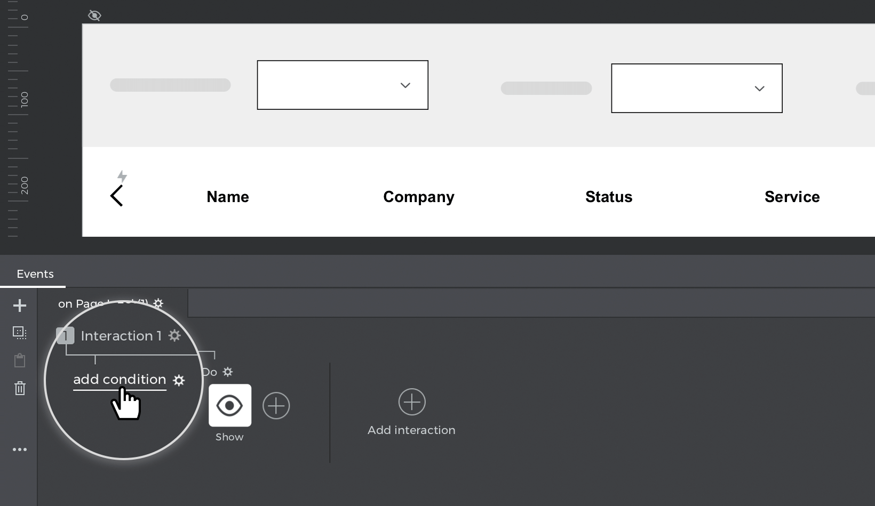The height and width of the screenshot is (506, 875).
Task: Open the second dropdown select box on canvas
Action: [697, 88]
